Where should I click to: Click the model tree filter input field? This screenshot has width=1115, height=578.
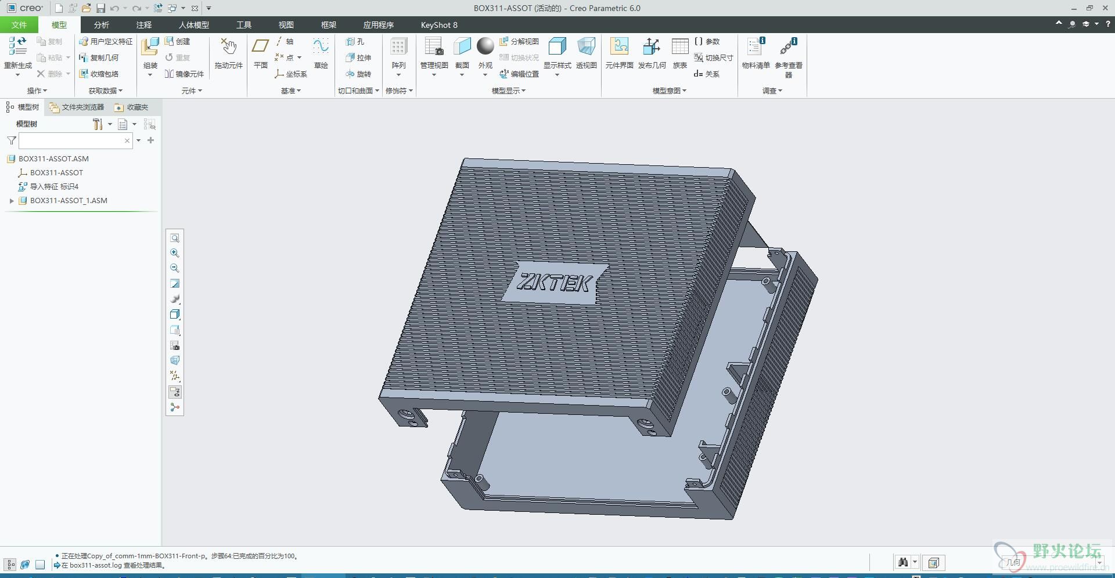coord(75,140)
